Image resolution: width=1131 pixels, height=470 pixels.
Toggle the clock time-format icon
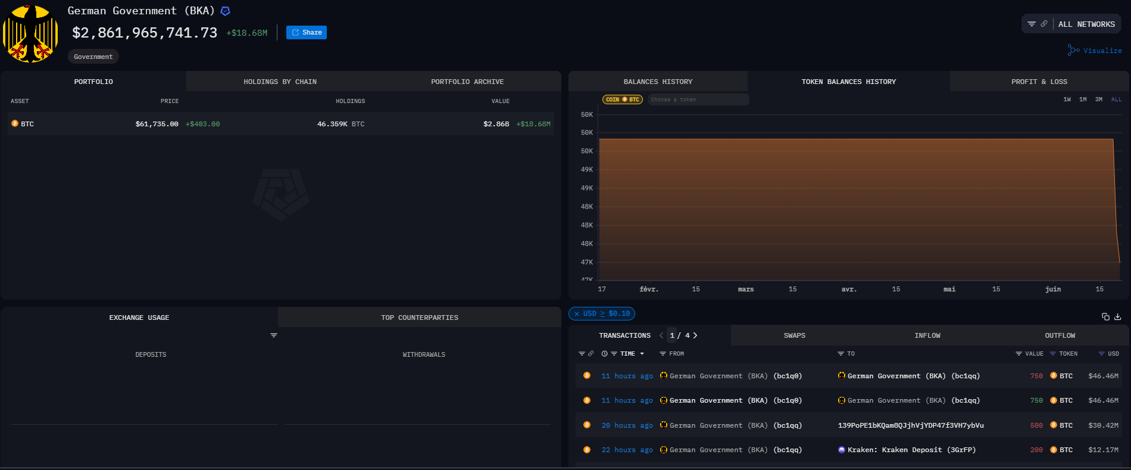[x=605, y=354]
